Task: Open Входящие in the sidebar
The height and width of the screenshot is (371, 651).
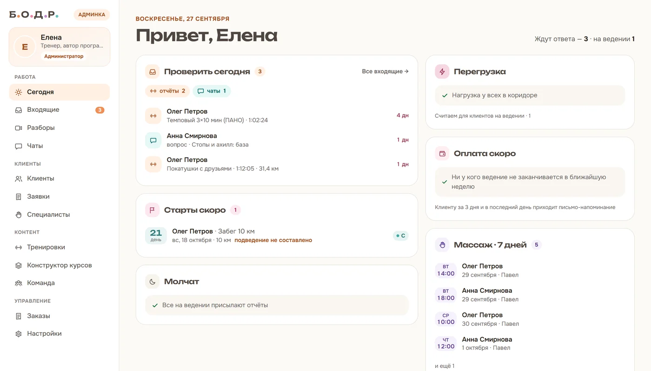Action: pyautogui.click(x=60, y=110)
